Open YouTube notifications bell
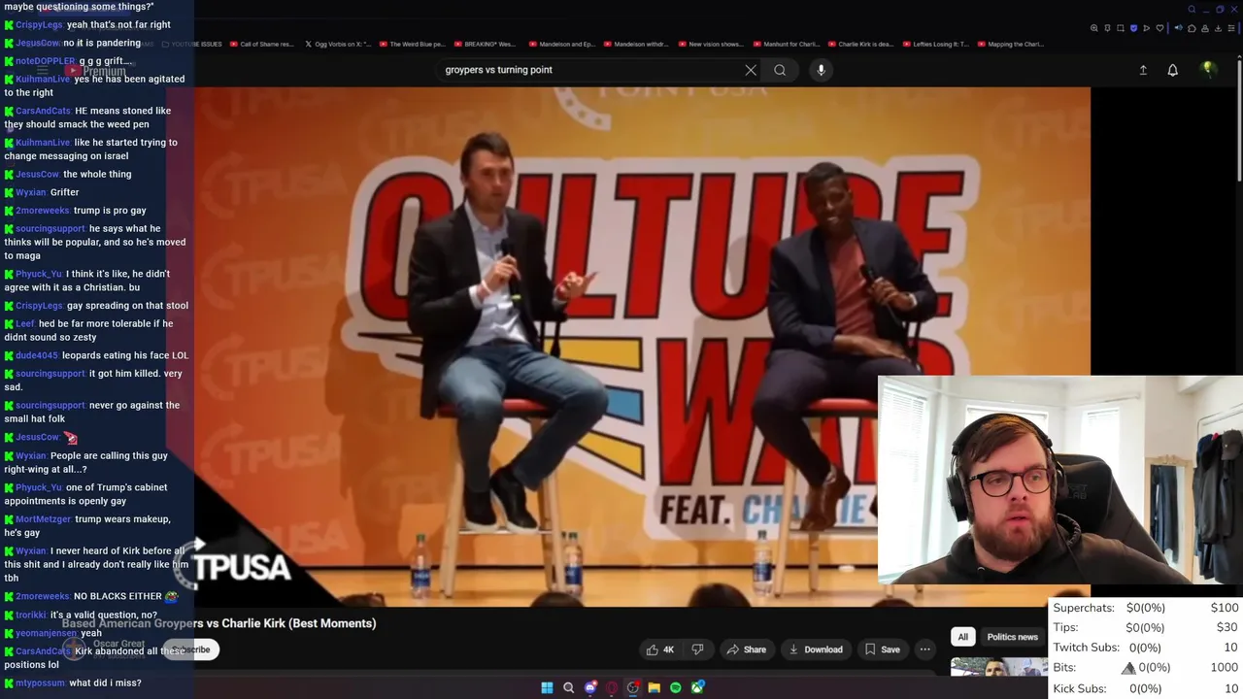Image resolution: width=1243 pixels, height=699 pixels. (1172, 70)
